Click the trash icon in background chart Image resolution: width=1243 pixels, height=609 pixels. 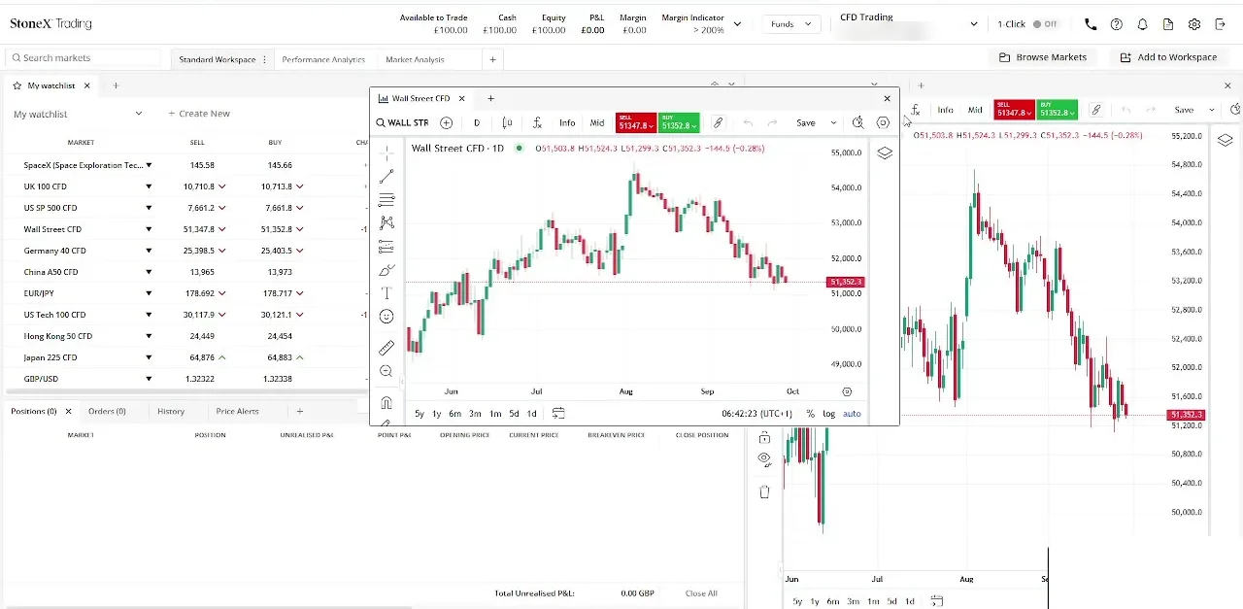(764, 491)
